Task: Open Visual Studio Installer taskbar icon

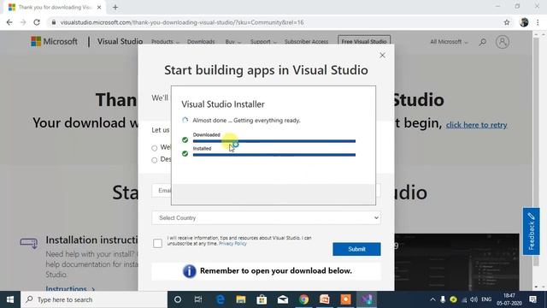Action: (x=367, y=299)
